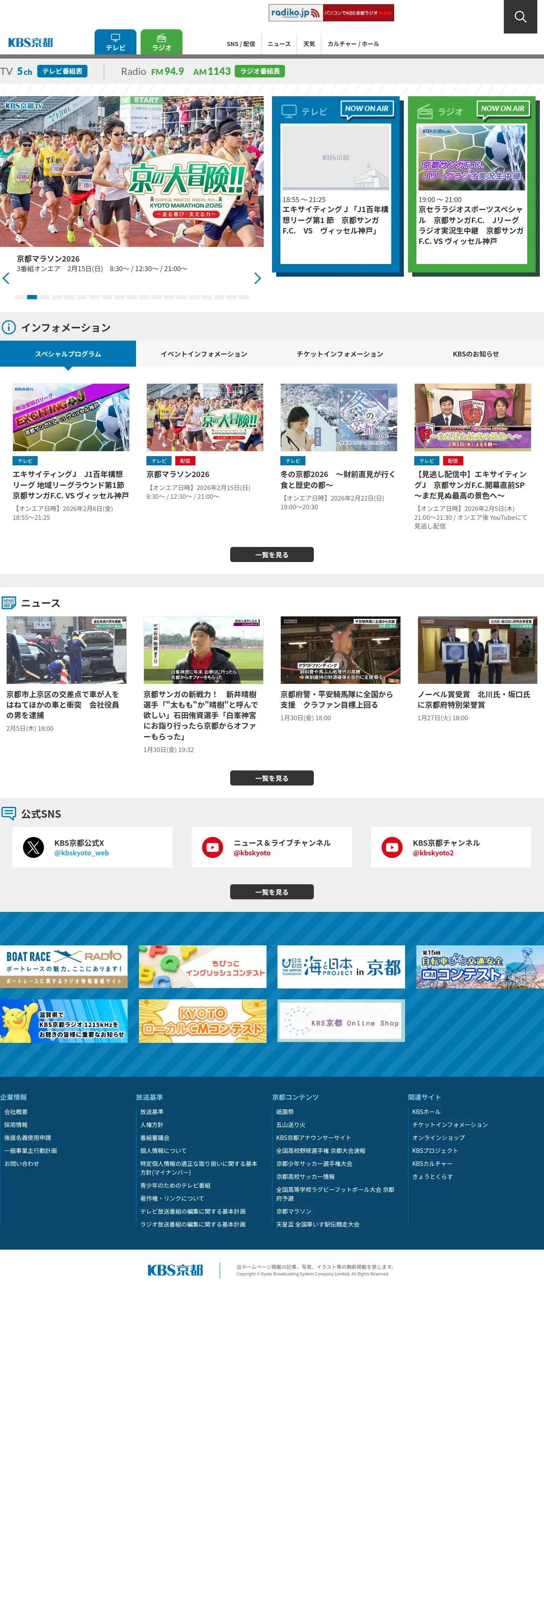Open the radio now-on-air program card
544x1612 pixels.
(472, 193)
